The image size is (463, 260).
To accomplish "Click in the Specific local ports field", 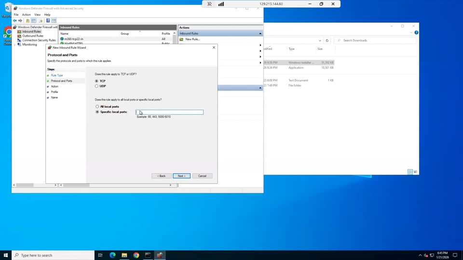I will (x=169, y=112).
